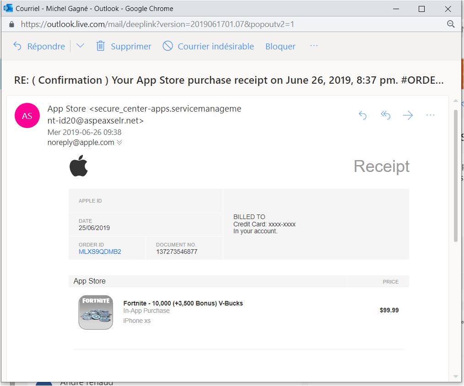Screen dimensions: 464x386
Task: Open the MLXS9QDMB2 order ID link
Action: coord(100,252)
